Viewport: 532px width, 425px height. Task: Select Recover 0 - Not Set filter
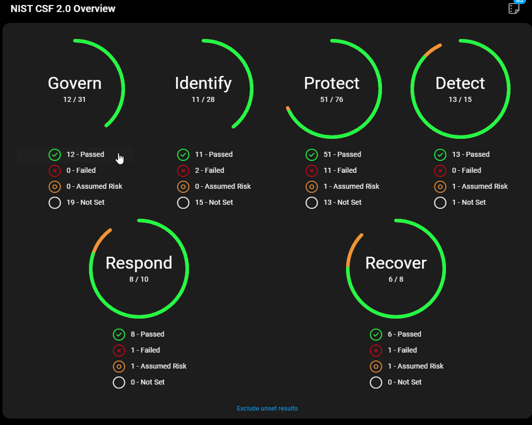click(x=404, y=382)
